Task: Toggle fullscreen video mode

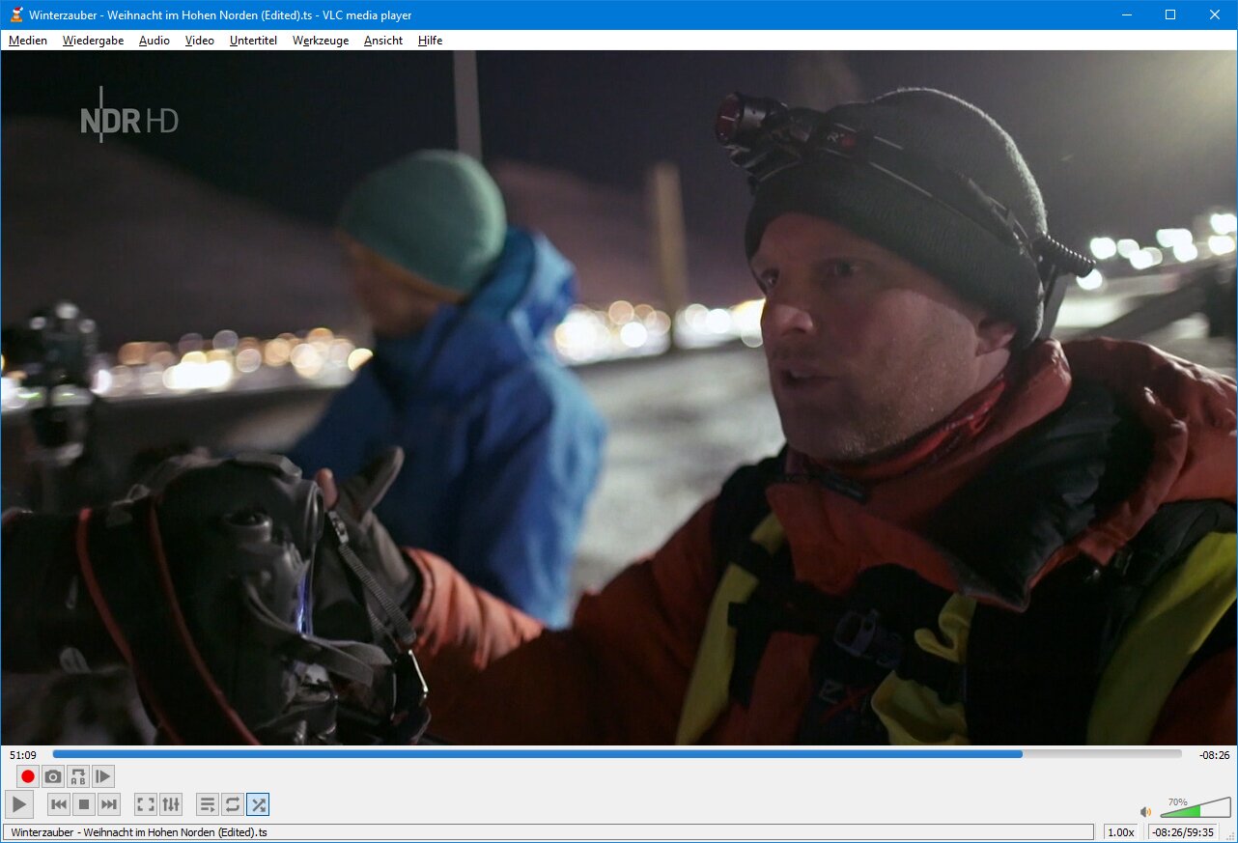Action: click(x=145, y=804)
